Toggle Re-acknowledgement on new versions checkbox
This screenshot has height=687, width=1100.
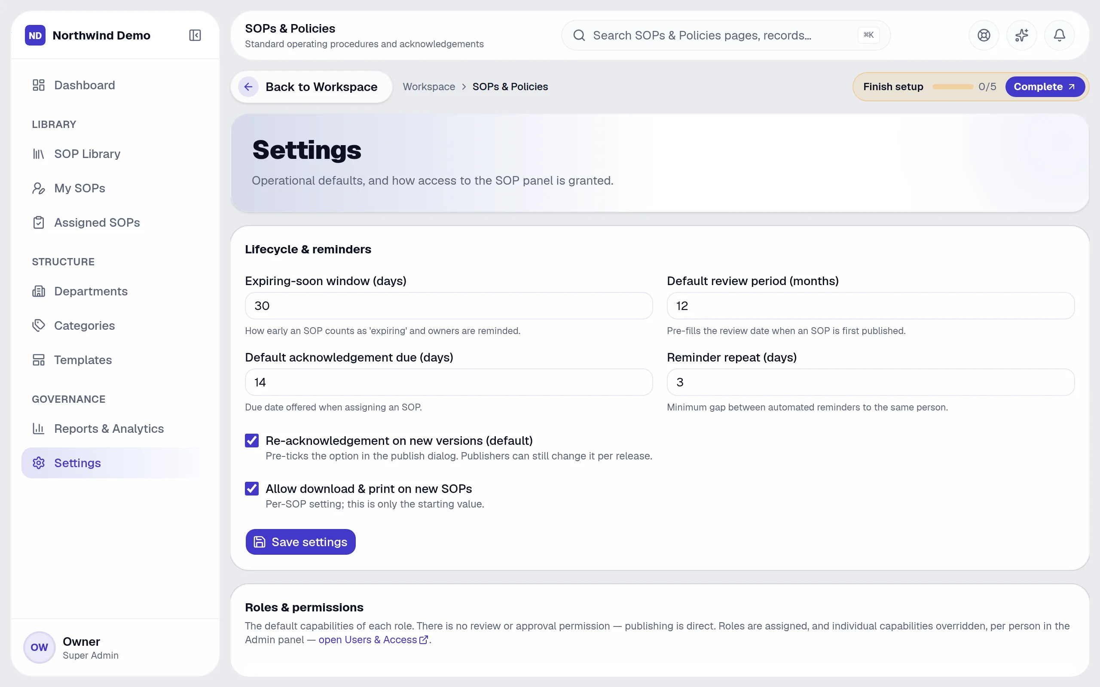(x=252, y=440)
